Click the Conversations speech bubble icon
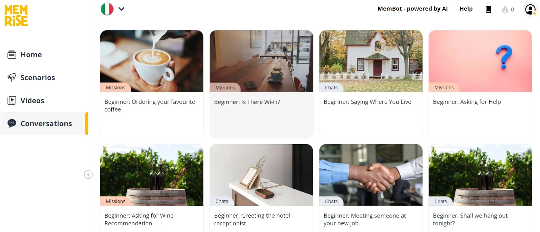Image resolution: width=540 pixels, height=232 pixels. [12, 123]
